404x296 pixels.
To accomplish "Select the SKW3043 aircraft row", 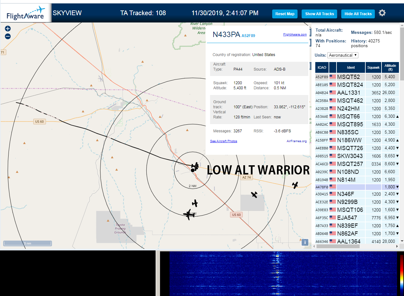I will [x=357, y=156].
